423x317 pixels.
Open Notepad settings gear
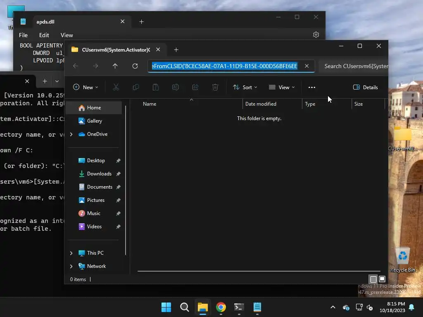(316, 35)
